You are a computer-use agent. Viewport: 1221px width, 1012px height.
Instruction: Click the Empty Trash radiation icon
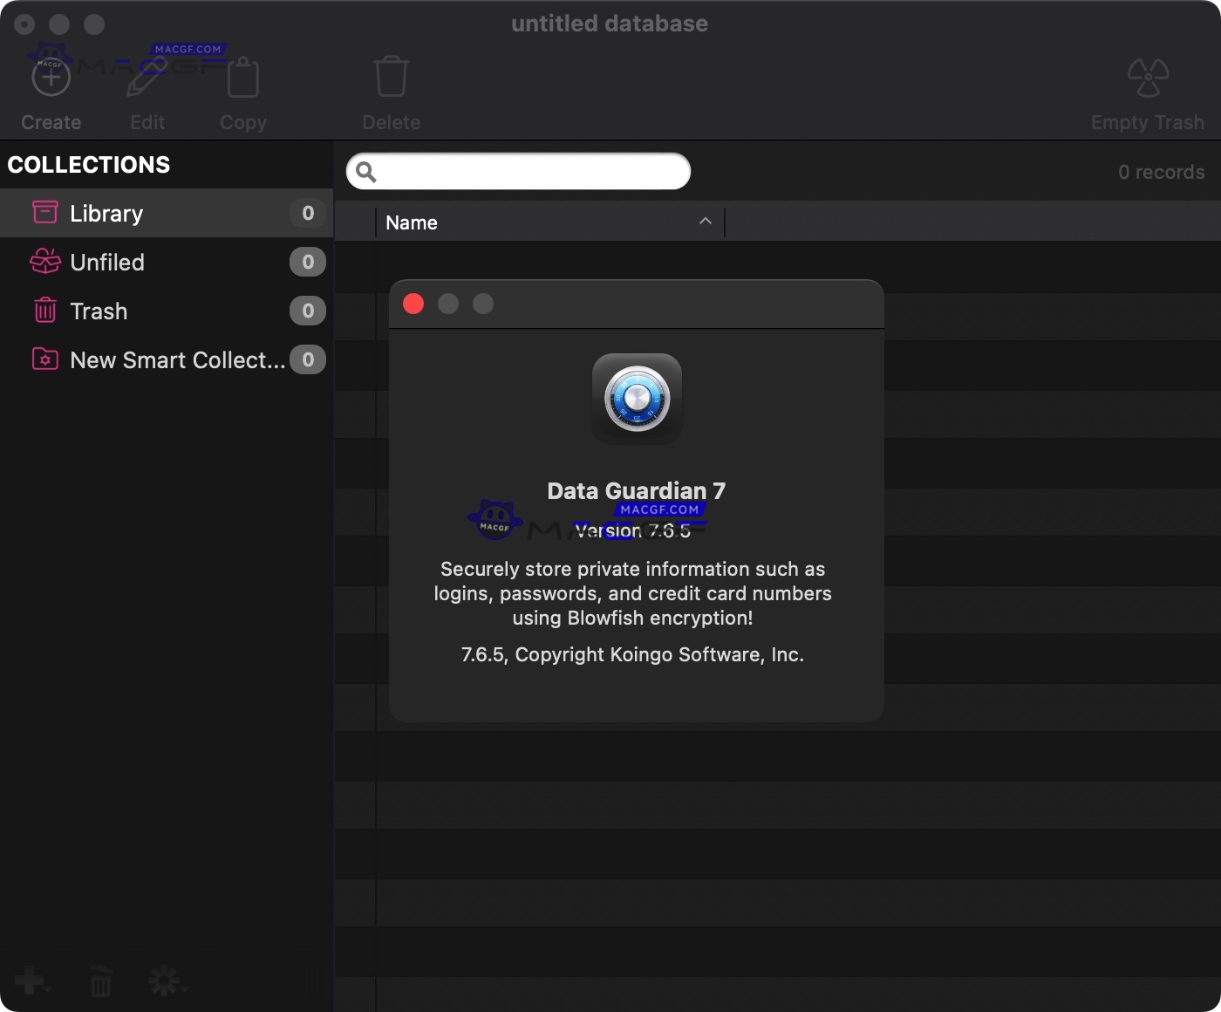tap(1147, 76)
